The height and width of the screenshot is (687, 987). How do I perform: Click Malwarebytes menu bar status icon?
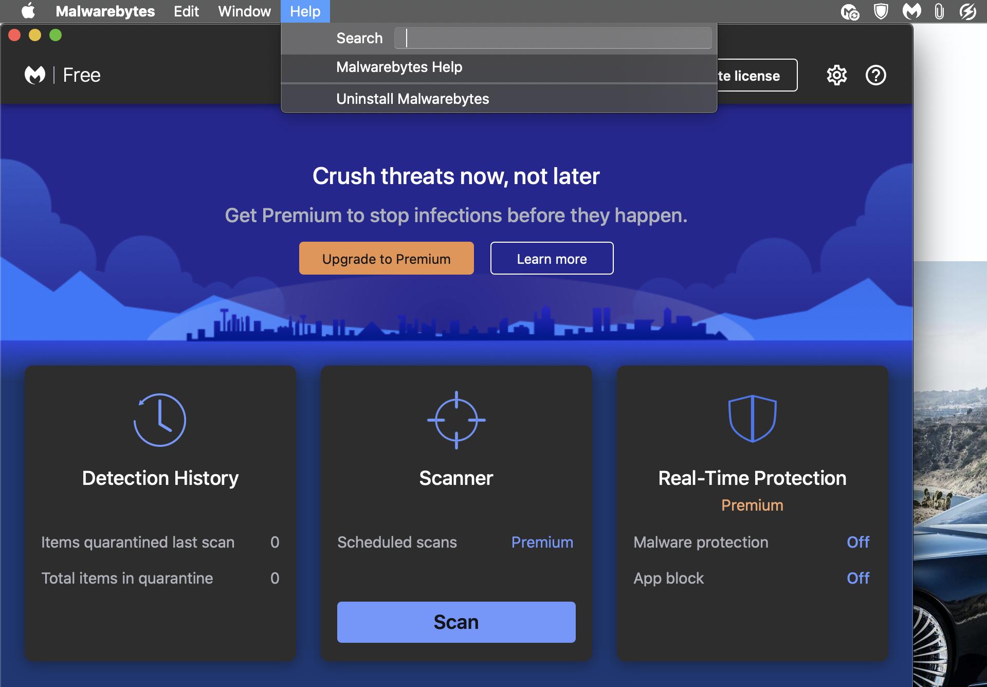coord(911,11)
